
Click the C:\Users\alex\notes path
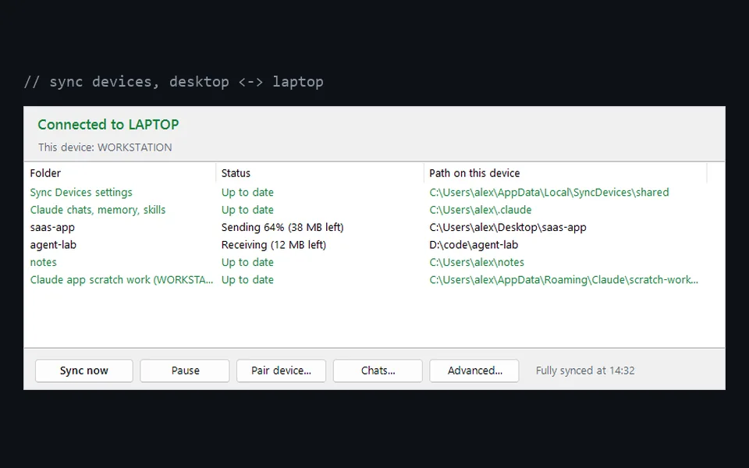click(477, 262)
